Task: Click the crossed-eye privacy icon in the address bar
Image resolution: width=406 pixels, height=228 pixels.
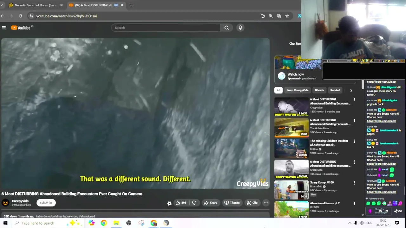Action: tap(279, 16)
